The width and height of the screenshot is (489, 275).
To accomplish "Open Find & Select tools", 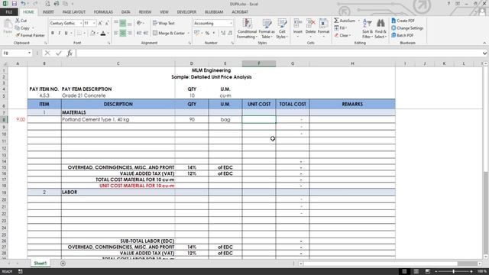I will coord(381,29).
